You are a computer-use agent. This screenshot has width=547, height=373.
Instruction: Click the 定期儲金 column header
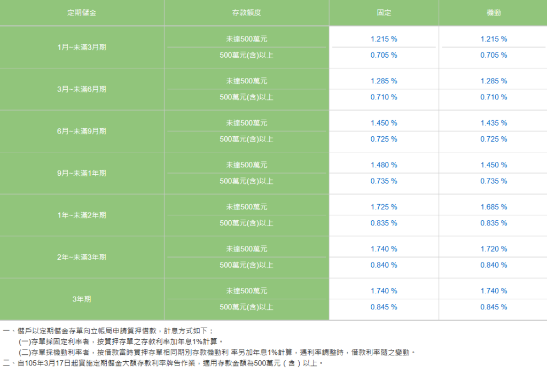point(82,13)
